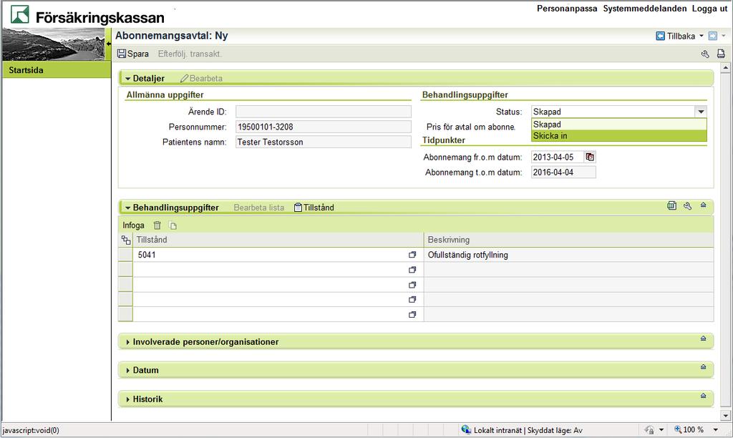Click the Logga ut link
Image resolution: width=733 pixels, height=438 pixels.
[x=709, y=9]
